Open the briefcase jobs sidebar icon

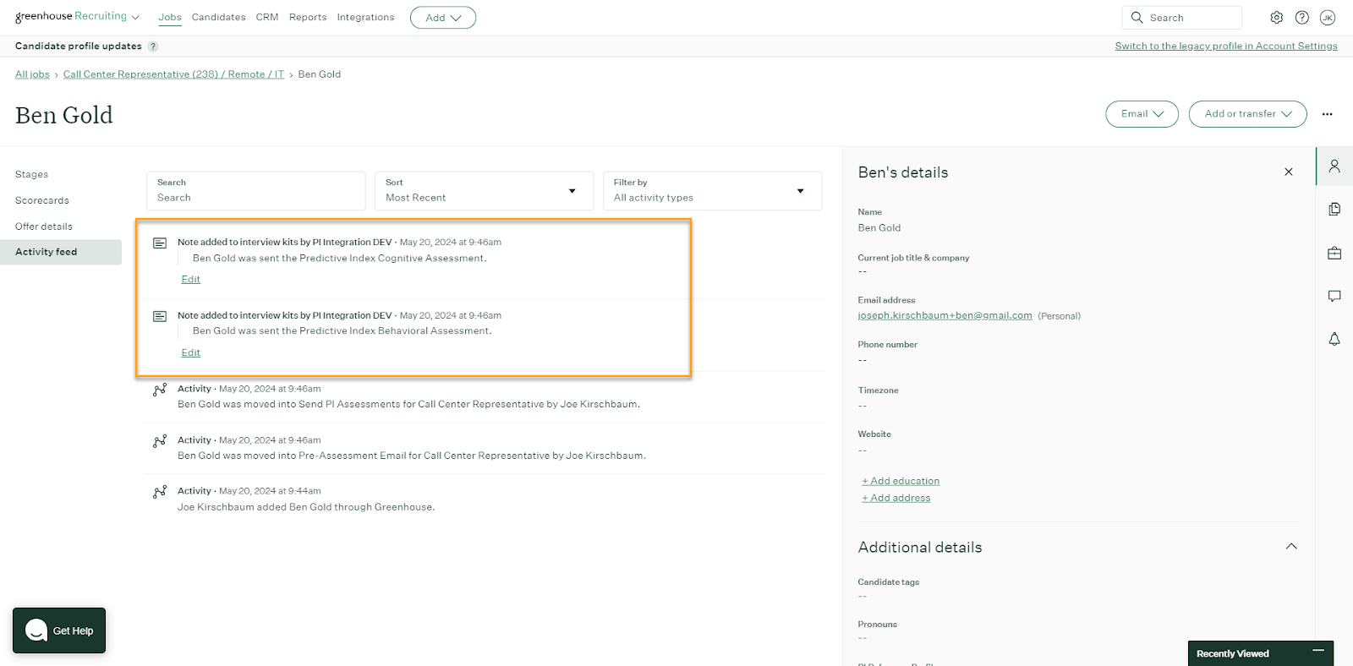(x=1334, y=253)
